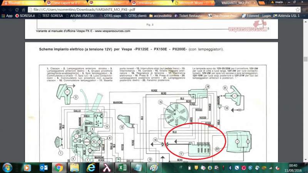Image resolution: width=308 pixels, height=173 pixels.
Task: Click the 'Le lampade sono da' paragraph
Action: [225, 73]
